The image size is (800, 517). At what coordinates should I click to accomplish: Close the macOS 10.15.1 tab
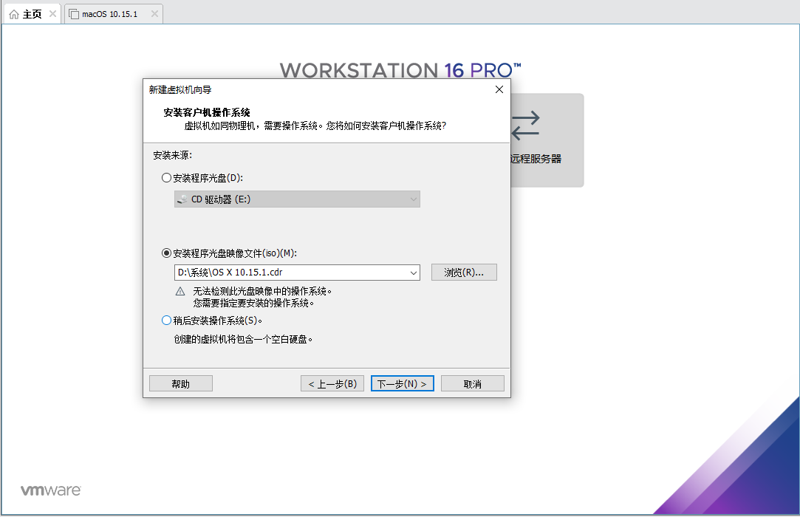[154, 14]
